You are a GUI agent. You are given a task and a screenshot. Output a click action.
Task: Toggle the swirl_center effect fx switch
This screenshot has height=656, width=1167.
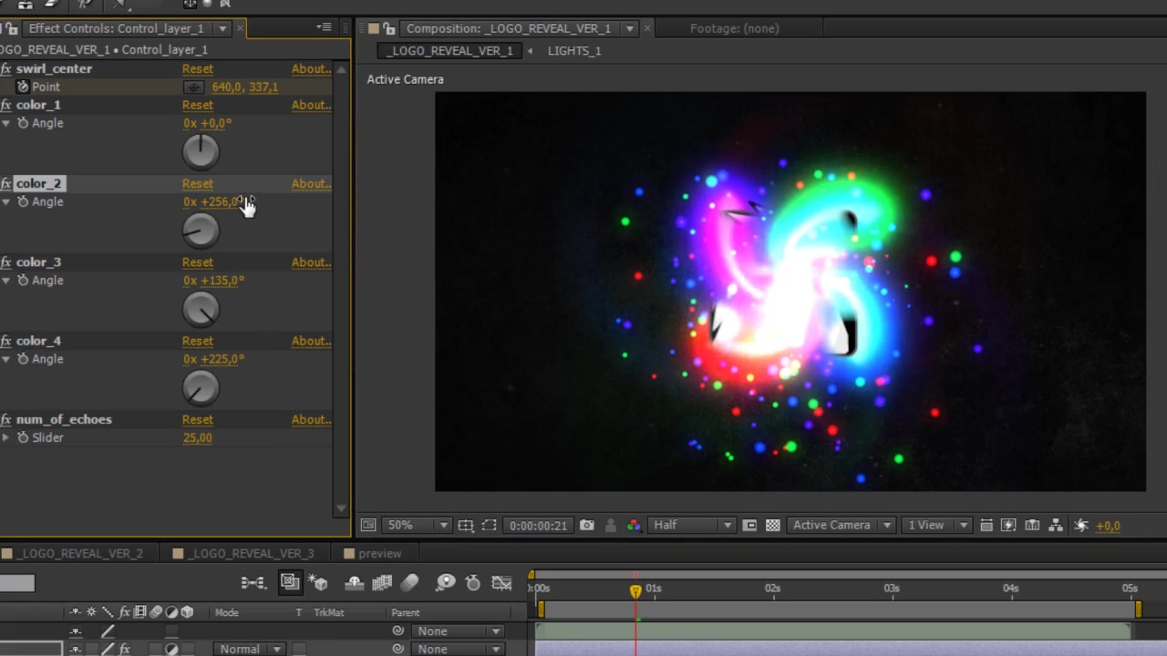(x=6, y=68)
